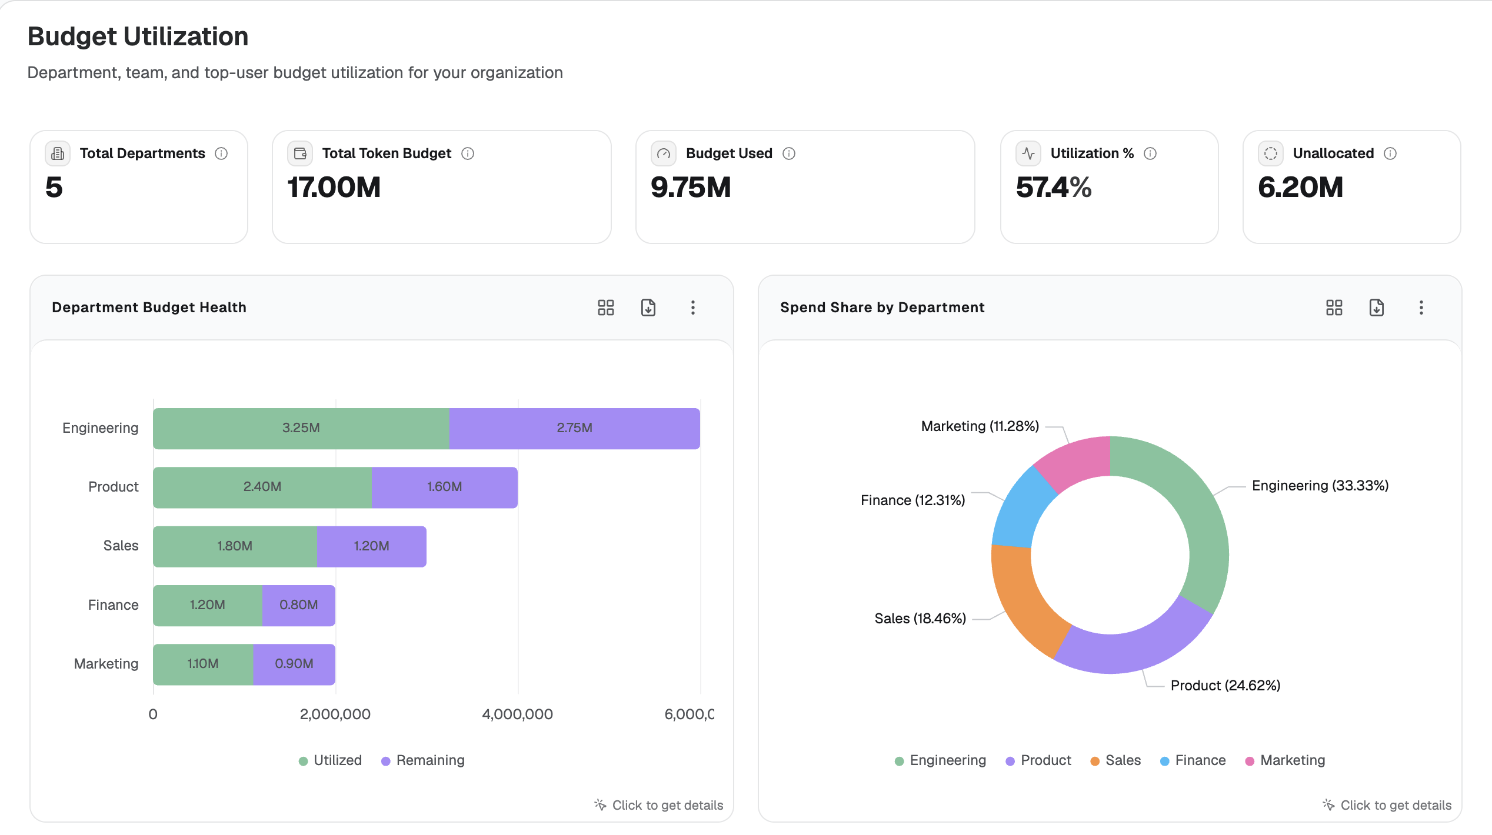Click the info icon beside Total Departments
This screenshot has height=835, width=1492.
(x=221, y=153)
